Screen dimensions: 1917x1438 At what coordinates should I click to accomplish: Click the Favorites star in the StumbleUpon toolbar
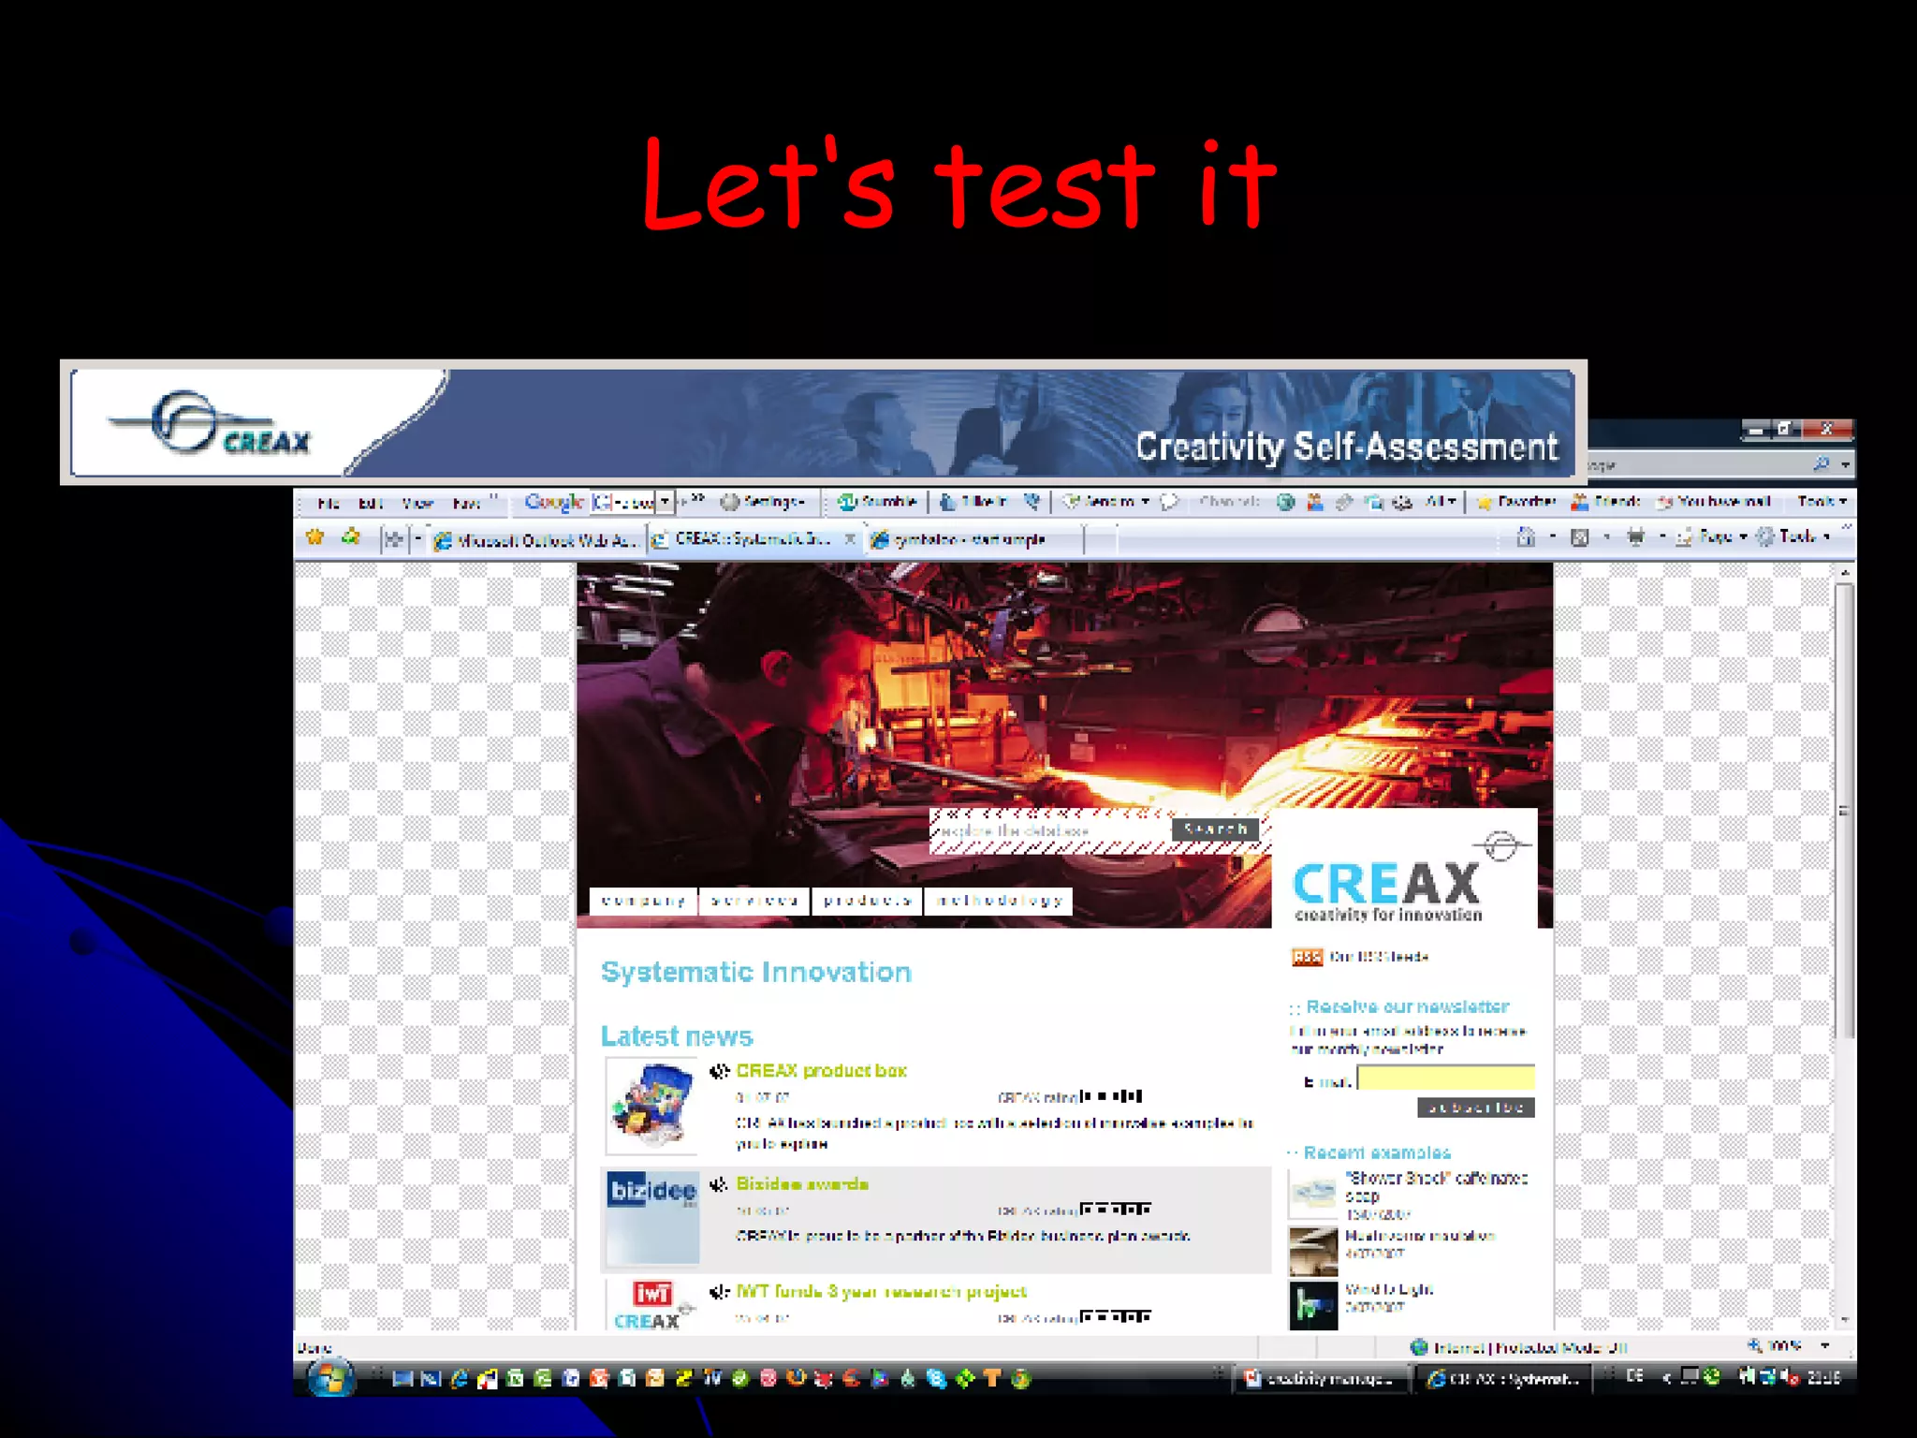(1484, 503)
